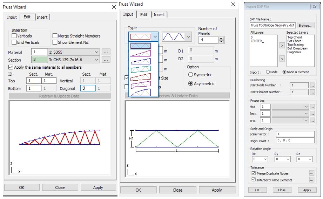Choose Import Node & Element radio button

284,72
